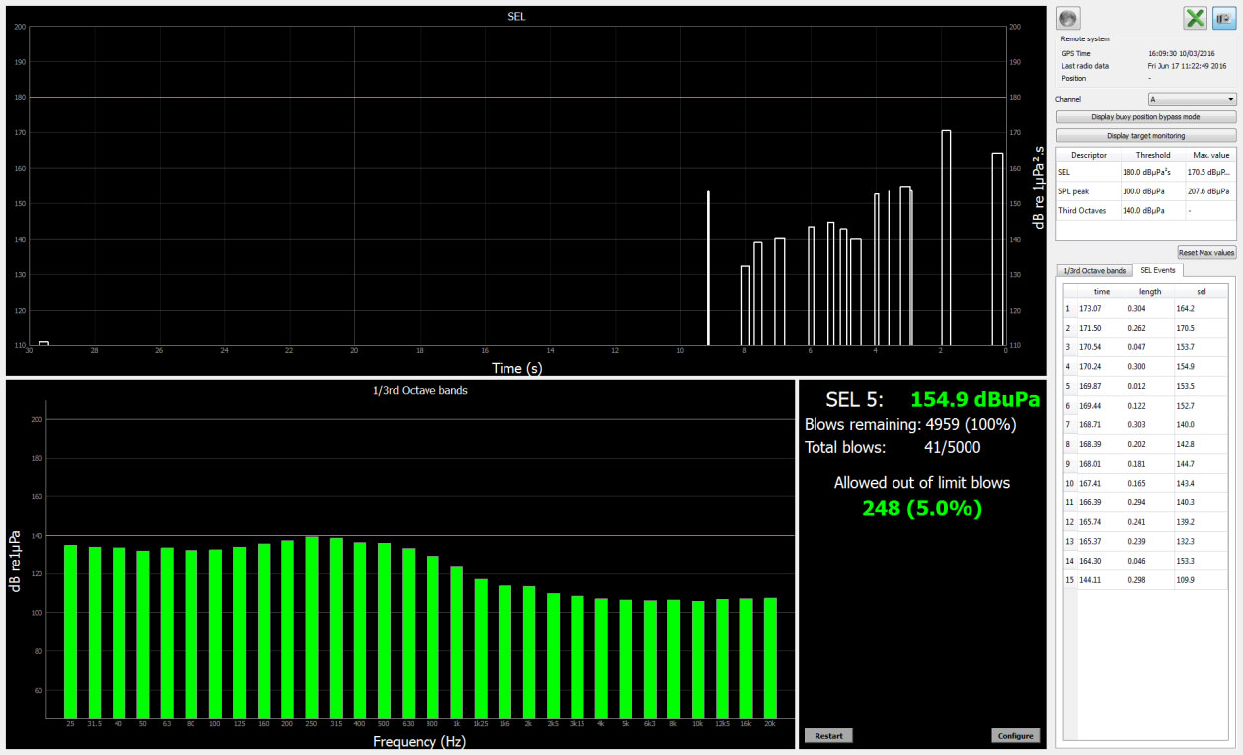The height and width of the screenshot is (755, 1243).
Task: Click Reset Max values button
Action: tap(1205, 253)
